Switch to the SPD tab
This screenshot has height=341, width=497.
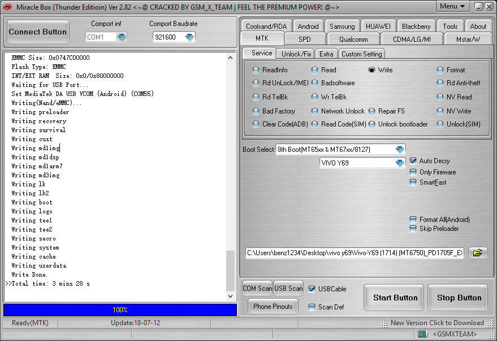(305, 40)
